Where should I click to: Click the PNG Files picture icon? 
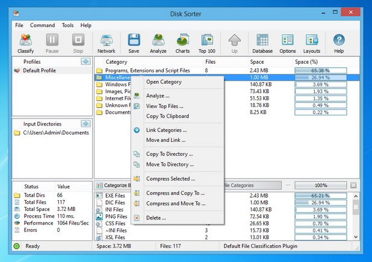coord(99,216)
